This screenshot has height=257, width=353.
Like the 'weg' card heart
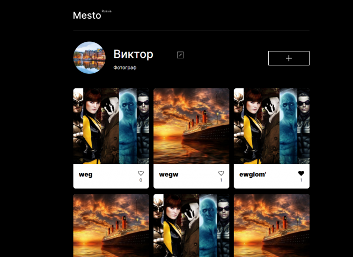141,173
